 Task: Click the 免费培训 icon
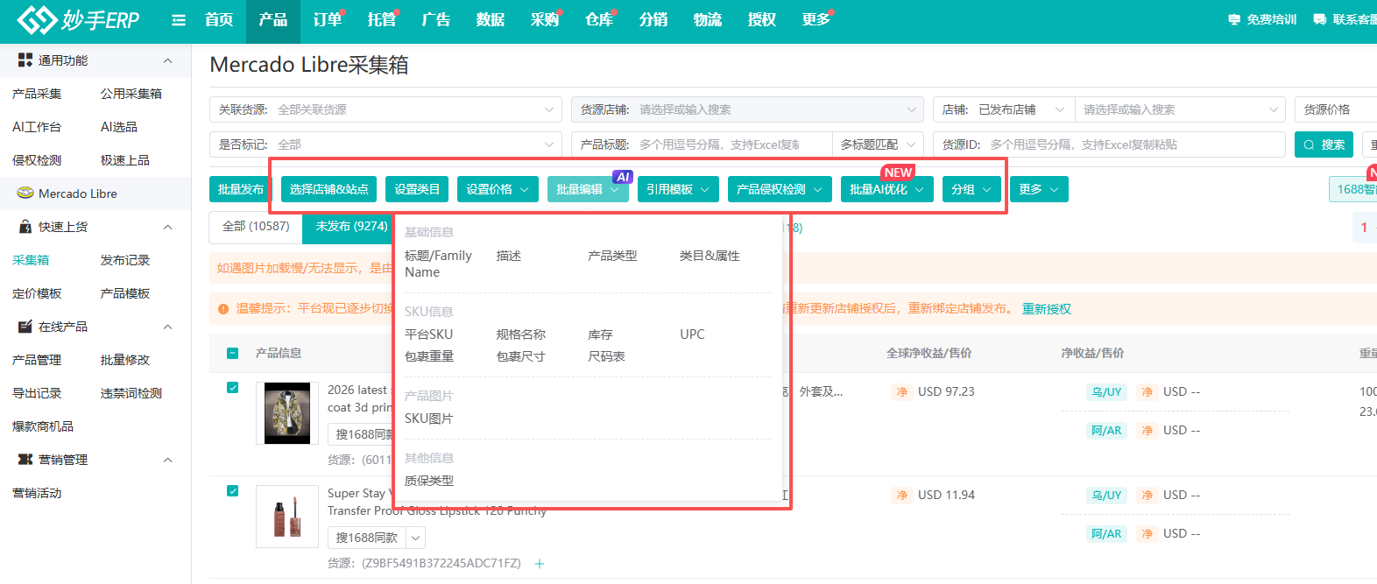[1234, 19]
